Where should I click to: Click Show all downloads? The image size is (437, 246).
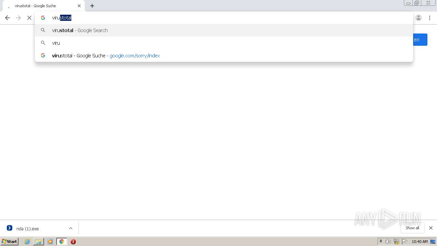point(412,228)
